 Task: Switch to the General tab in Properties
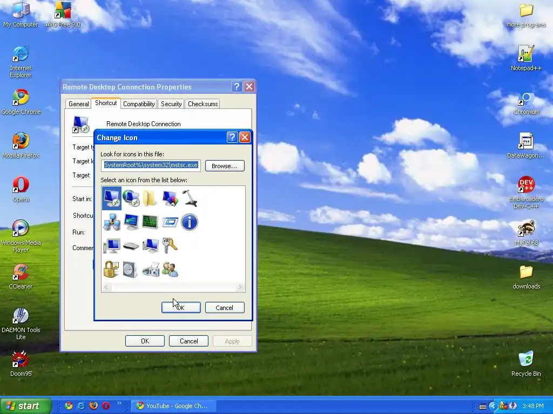tap(79, 104)
